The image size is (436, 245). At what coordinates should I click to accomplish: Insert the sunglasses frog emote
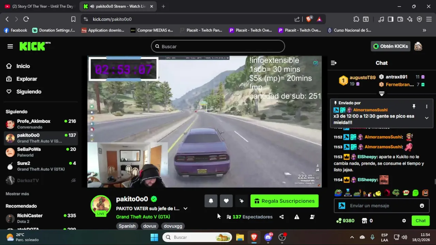396,193
